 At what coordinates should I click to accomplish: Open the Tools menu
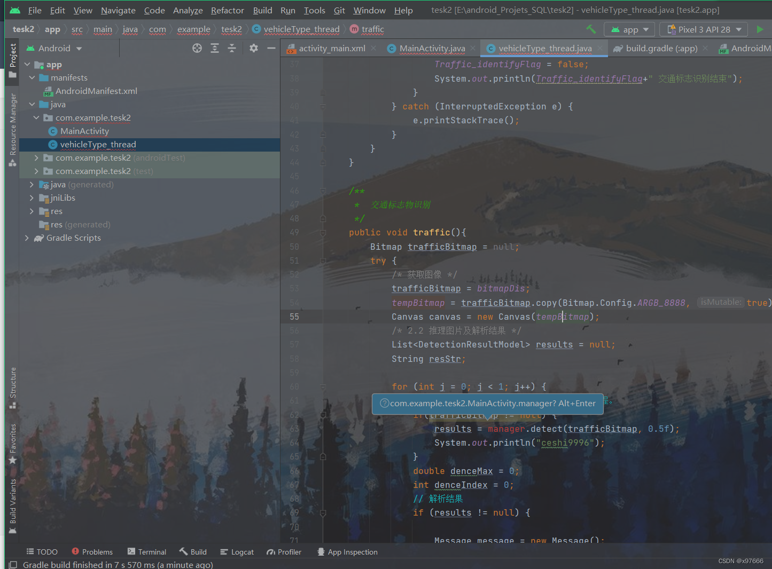[x=314, y=10]
